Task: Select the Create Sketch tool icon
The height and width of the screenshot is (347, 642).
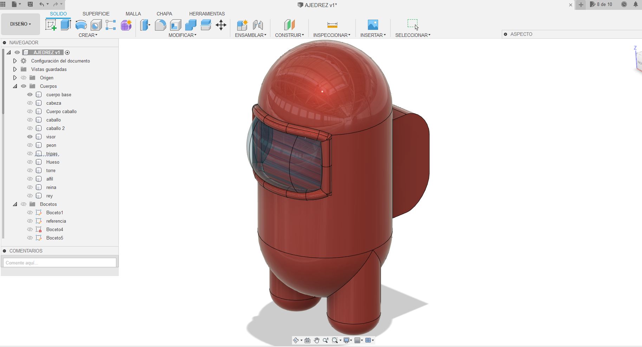Action: (x=51, y=25)
